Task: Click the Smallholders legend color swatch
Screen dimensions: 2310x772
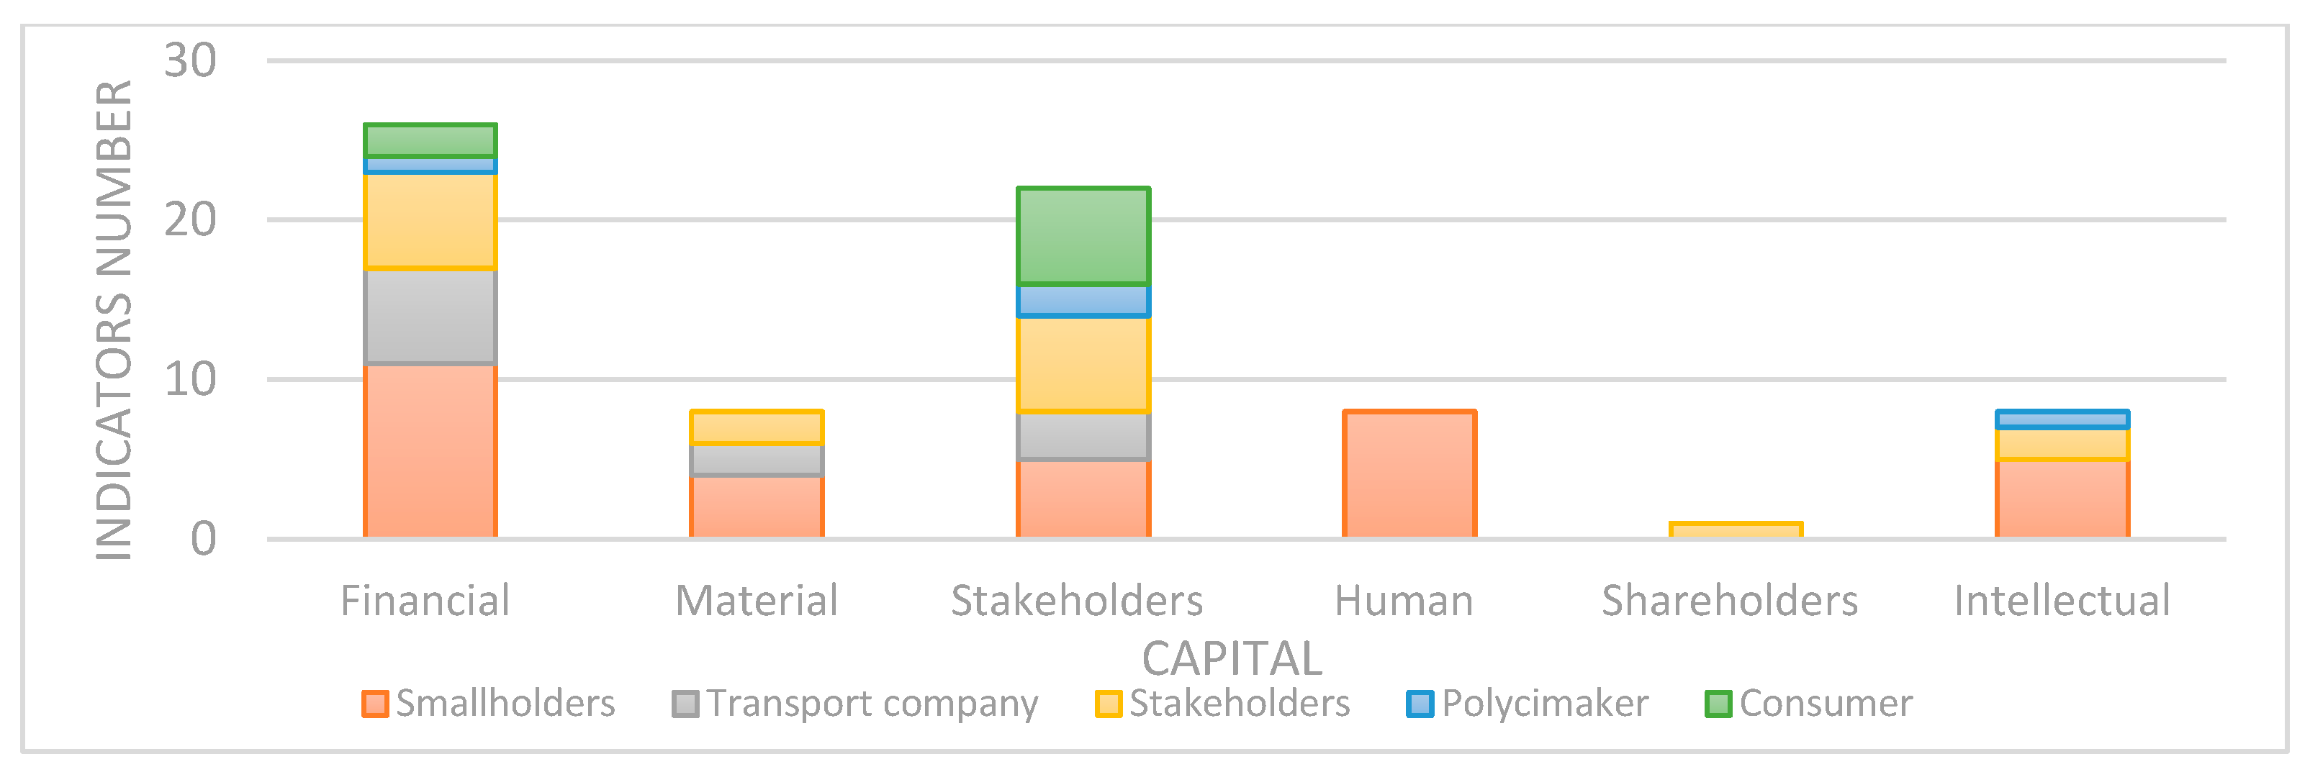Action: pos(375,704)
